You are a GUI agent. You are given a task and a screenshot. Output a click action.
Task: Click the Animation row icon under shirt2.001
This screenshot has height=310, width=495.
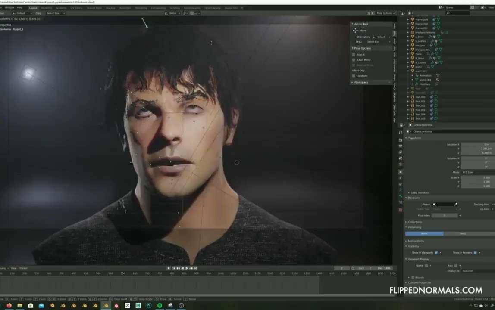pos(417,75)
